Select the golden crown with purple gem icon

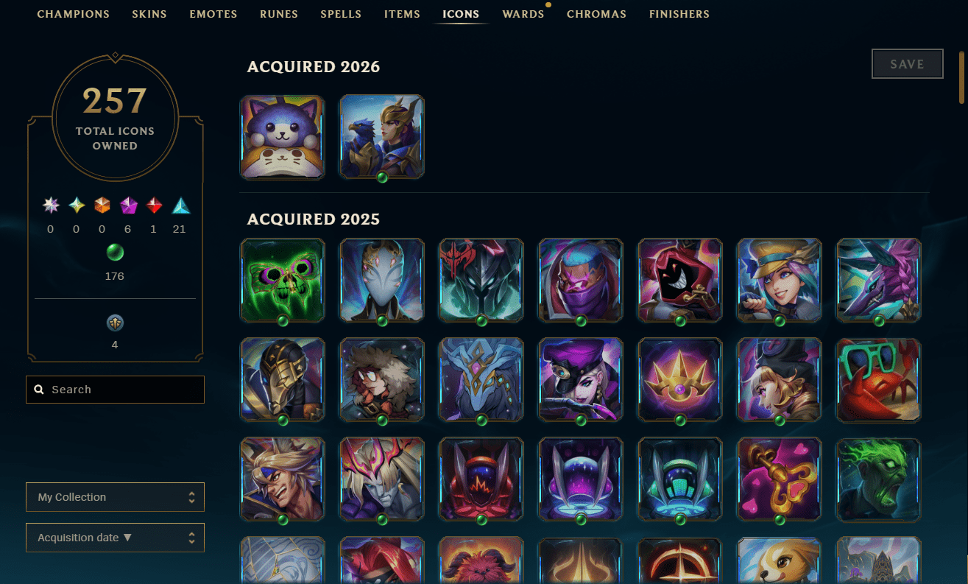[x=680, y=380]
